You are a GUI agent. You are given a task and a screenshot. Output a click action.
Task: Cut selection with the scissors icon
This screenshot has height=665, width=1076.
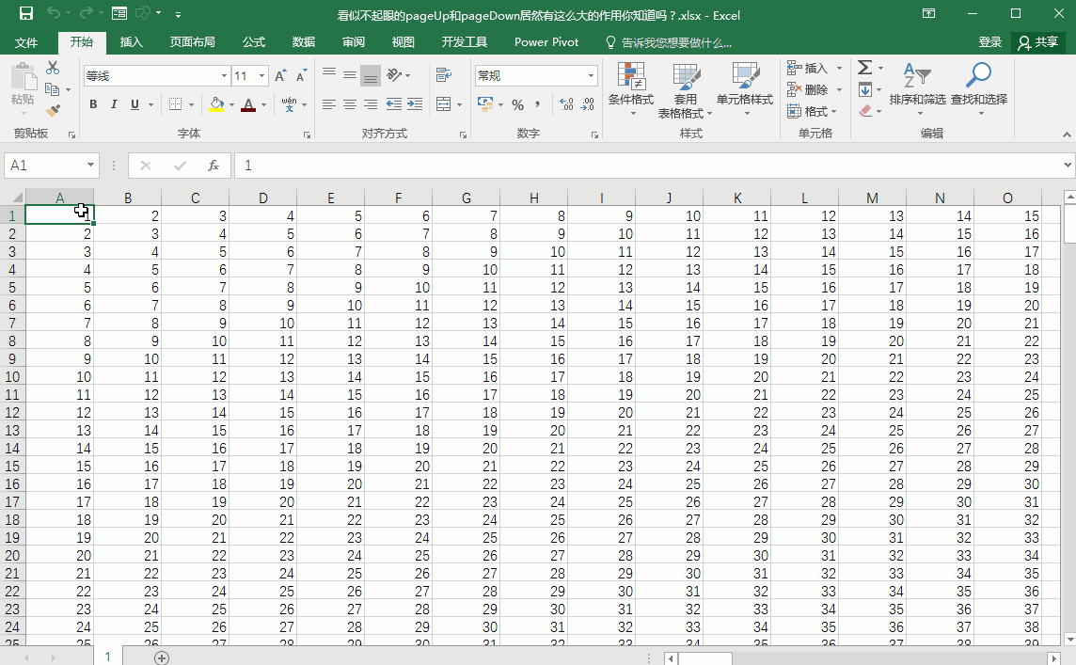(x=53, y=68)
